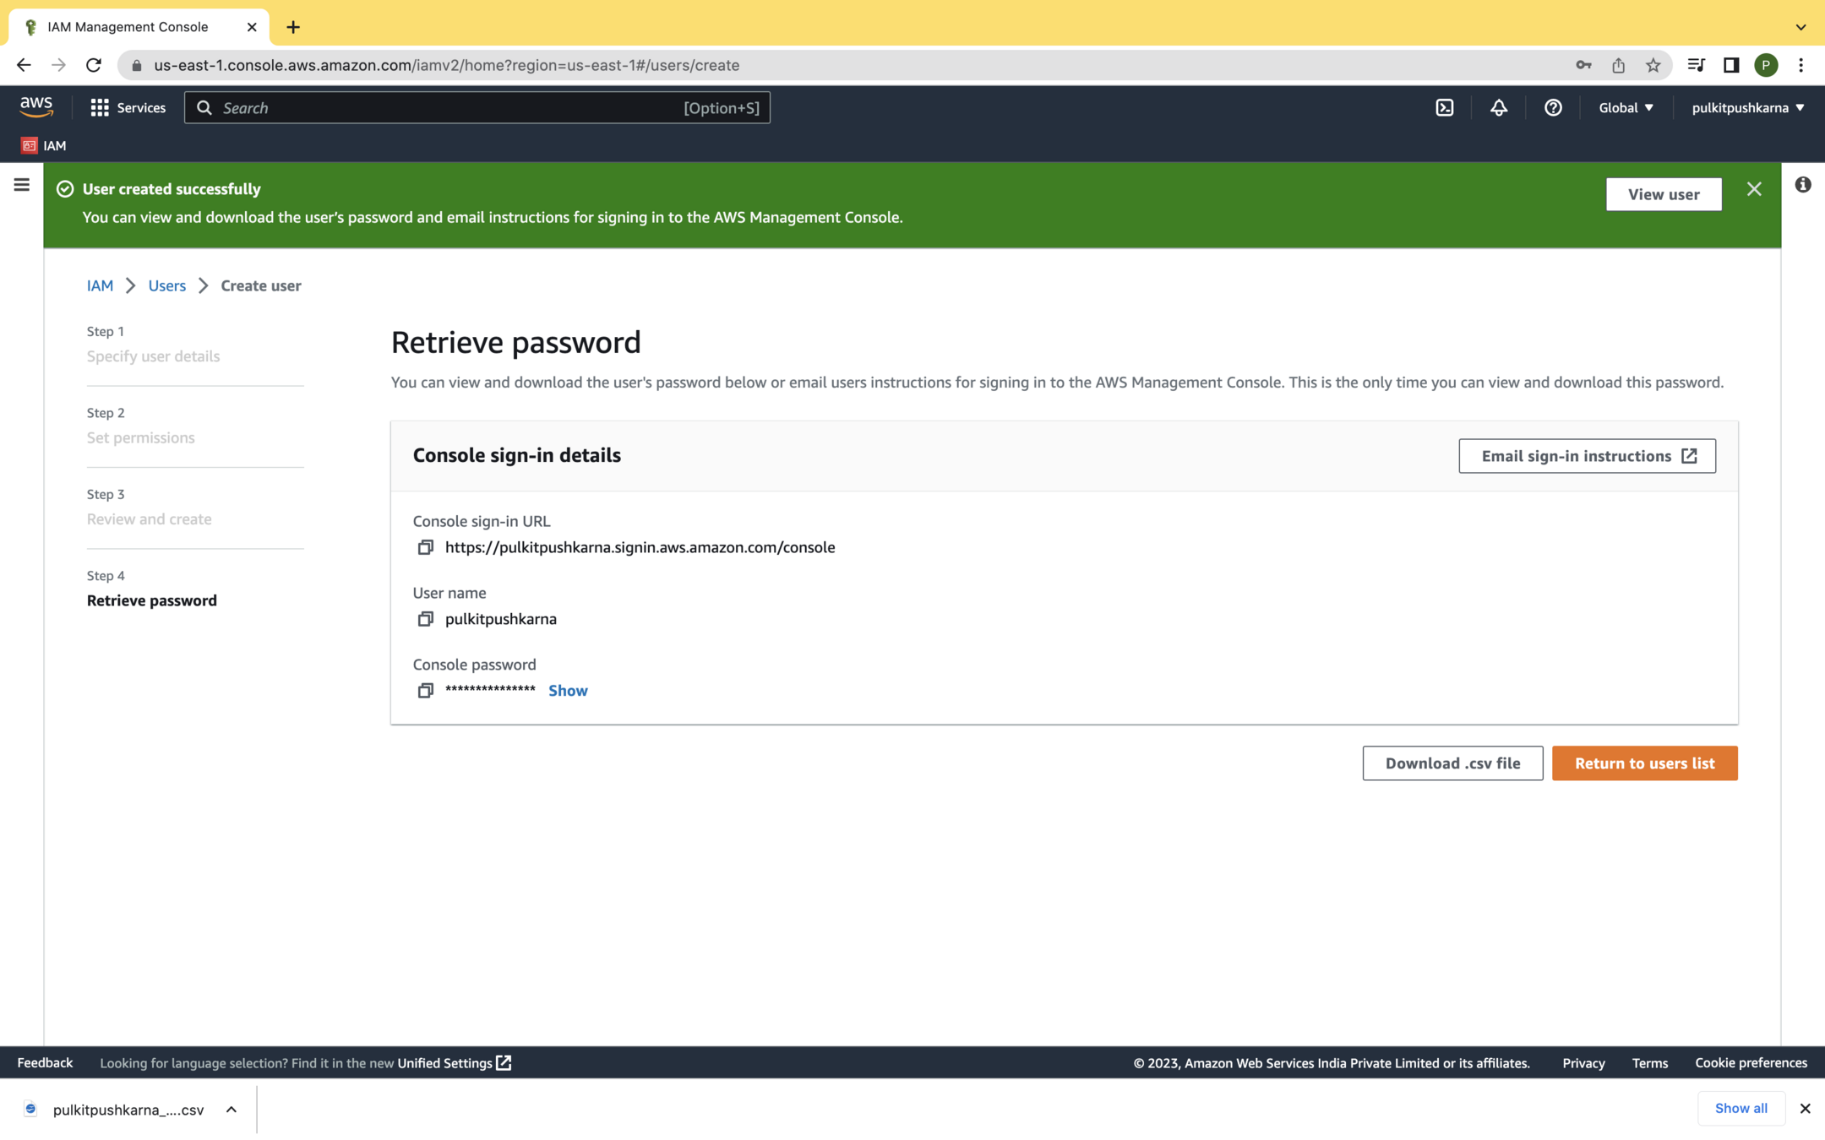Image resolution: width=1825 pixels, height=1140 pixels.
Task: Open the pulkitpushkarna account menu
Action: point(1747,107)
